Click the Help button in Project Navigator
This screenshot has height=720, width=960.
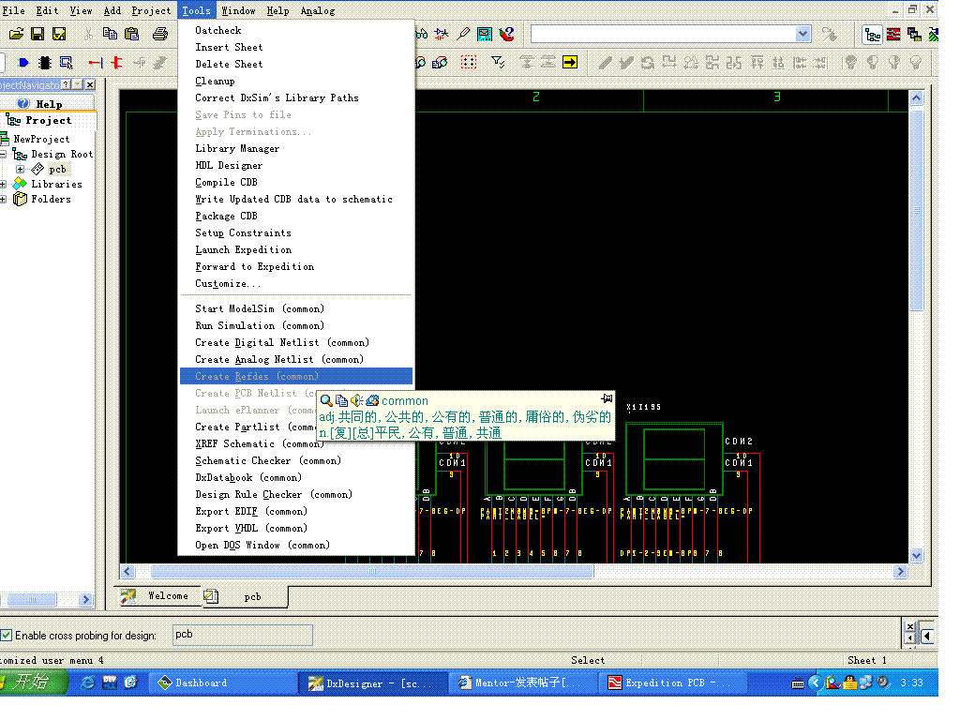pos(39,104)
